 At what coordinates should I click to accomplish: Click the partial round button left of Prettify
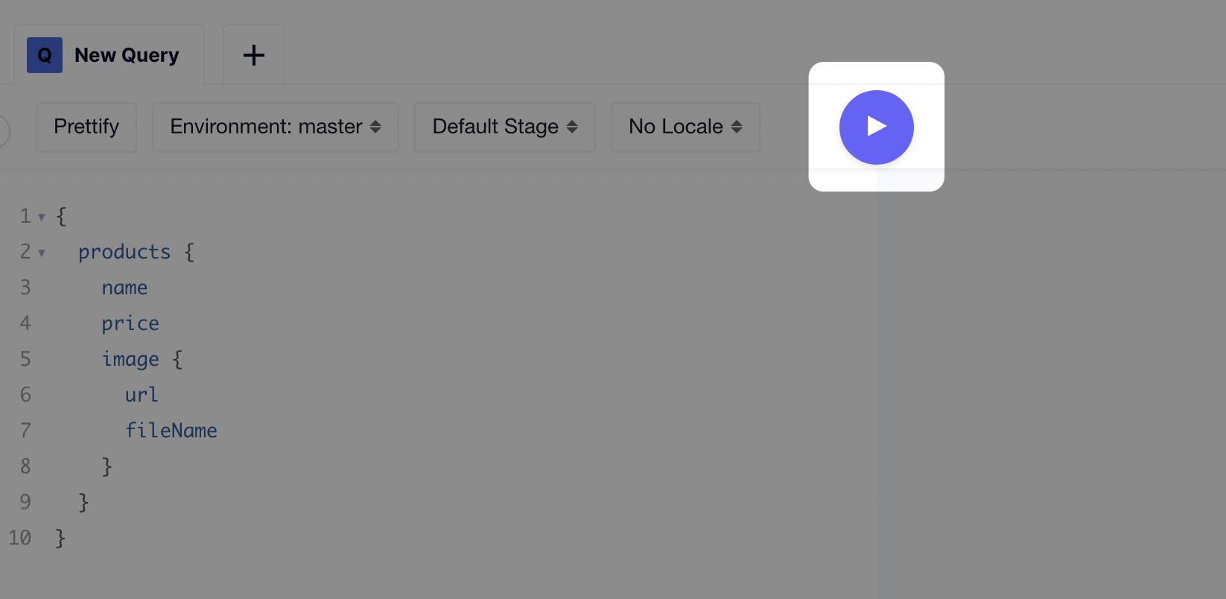click(x=3, y=131)
